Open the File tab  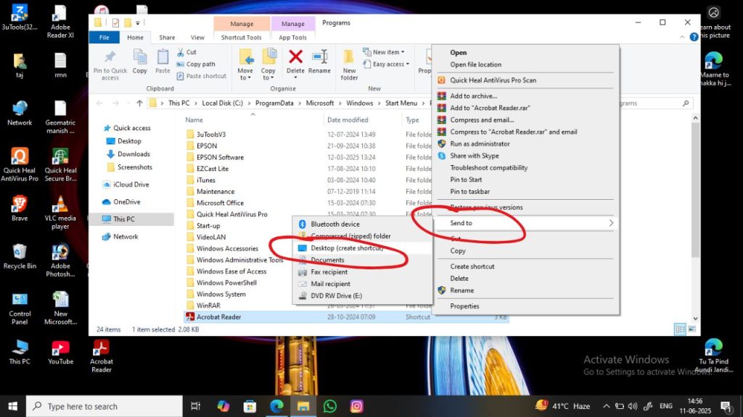tap(104, 38)
